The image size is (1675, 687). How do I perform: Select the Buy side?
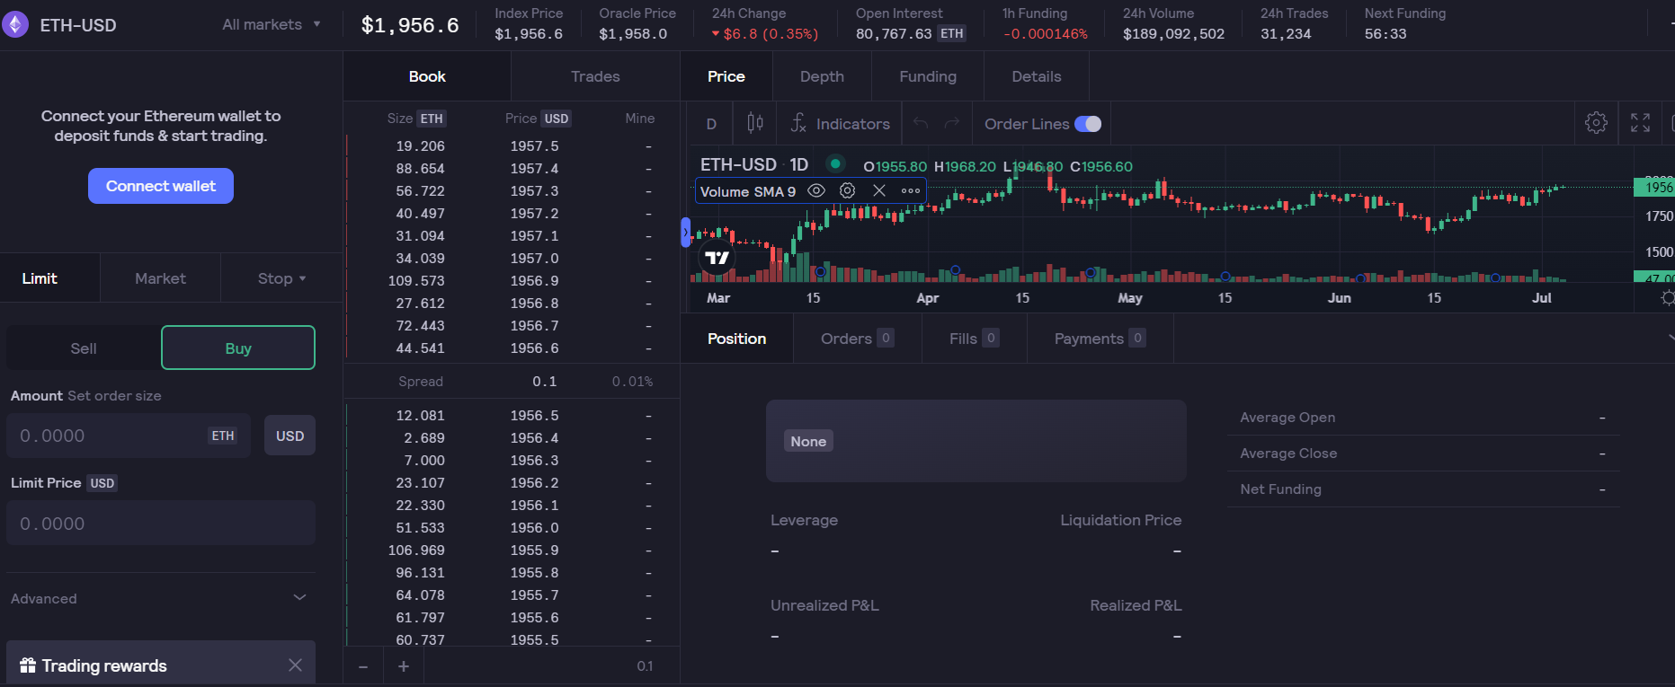coord(238,348)
